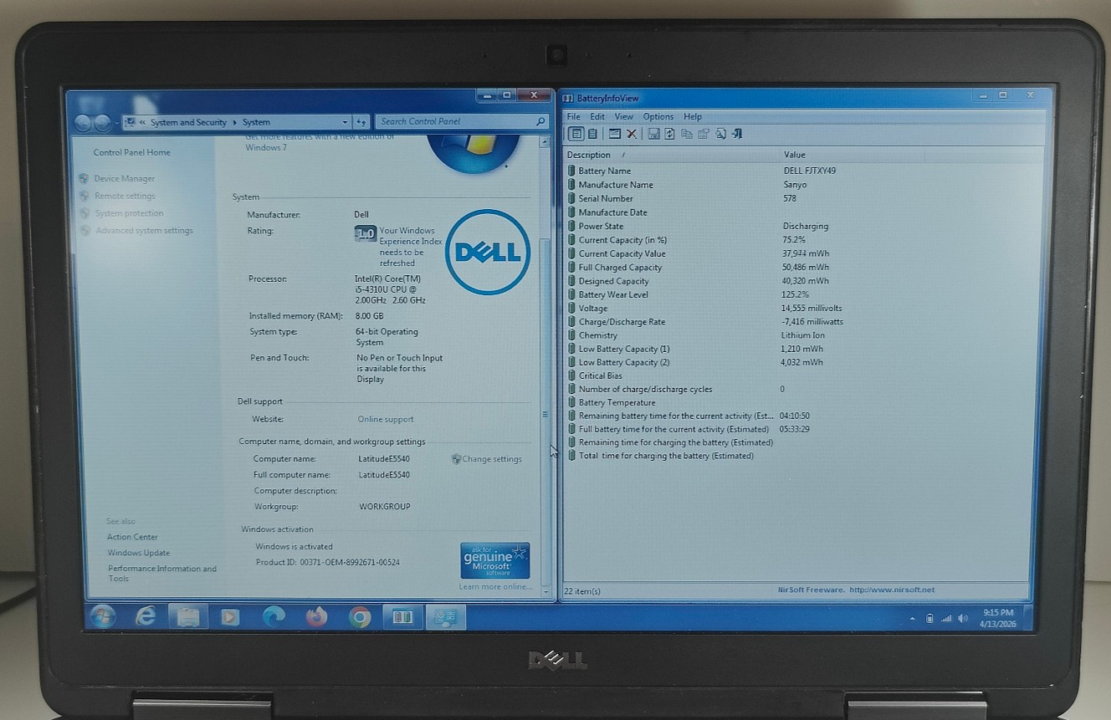Open Windows Update link

[x=138, y=553]
